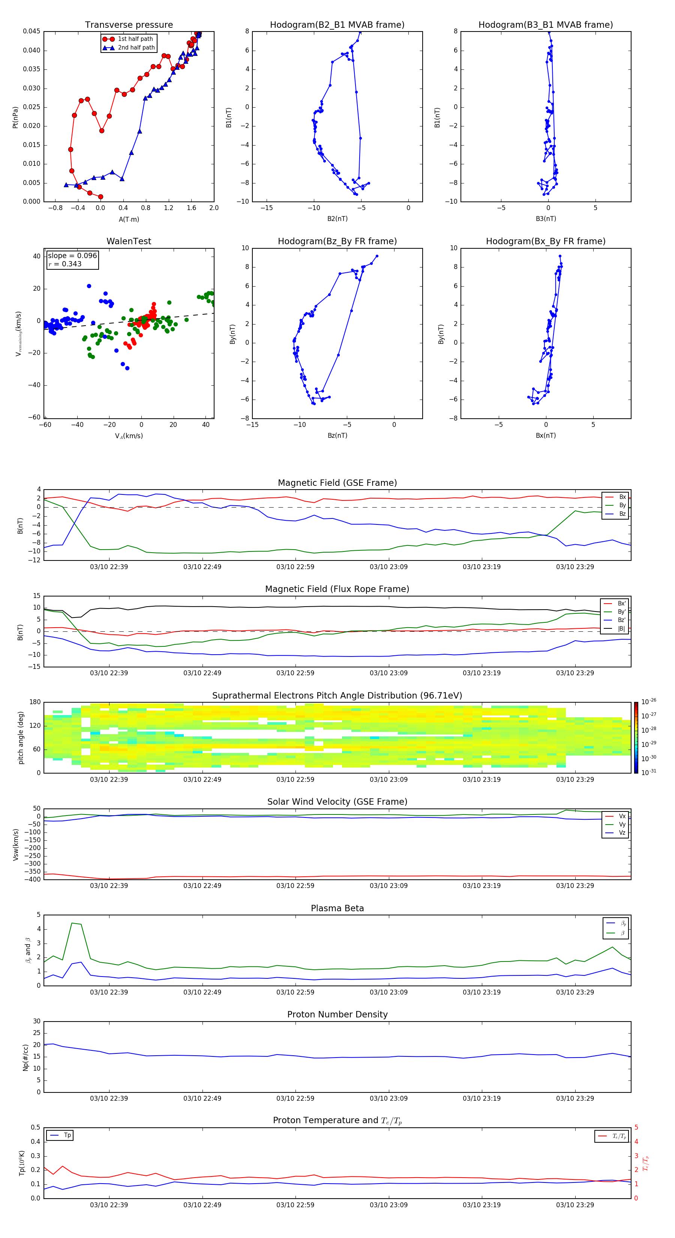Click the "Solar Wind Velocity (GSE Frame)" title
The width and height of the screenshot is (675, 1238).
coord(337,802)
